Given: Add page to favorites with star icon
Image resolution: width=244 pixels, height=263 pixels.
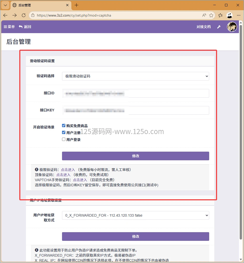Looking at the screenshot, I should [x=211, y=15].
